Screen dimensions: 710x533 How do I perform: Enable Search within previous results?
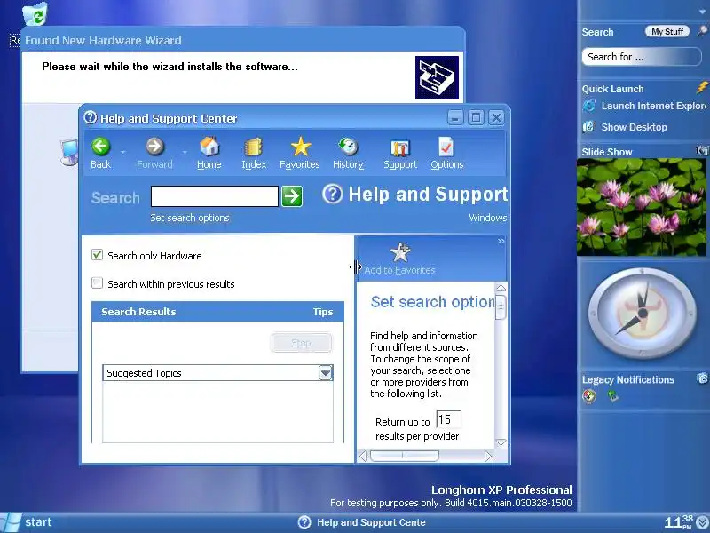point(97,283)
